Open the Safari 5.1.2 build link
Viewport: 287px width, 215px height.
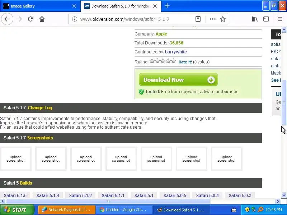coord(80,195)
